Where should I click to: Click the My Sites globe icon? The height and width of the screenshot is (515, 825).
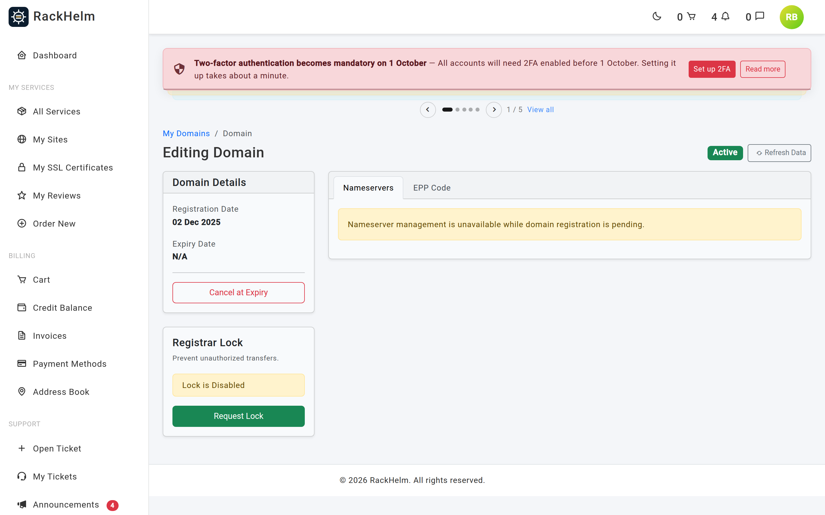[x=22, y=139]
